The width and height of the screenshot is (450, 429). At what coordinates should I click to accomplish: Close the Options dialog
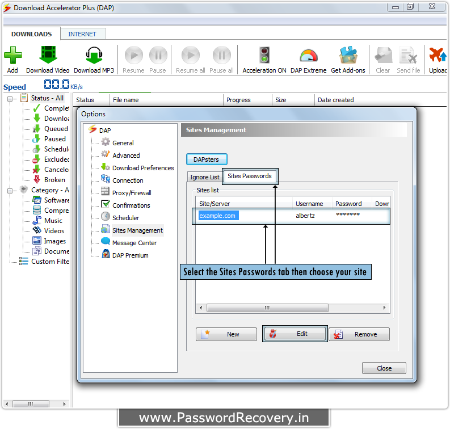pyautogui.click(x=384, y=368)
